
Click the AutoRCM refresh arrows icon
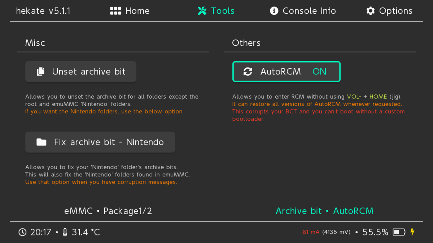[x=248, y=72]
